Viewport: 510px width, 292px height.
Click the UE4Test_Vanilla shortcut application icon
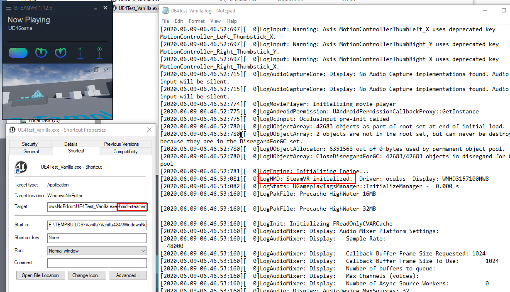[x=21, y=167]
